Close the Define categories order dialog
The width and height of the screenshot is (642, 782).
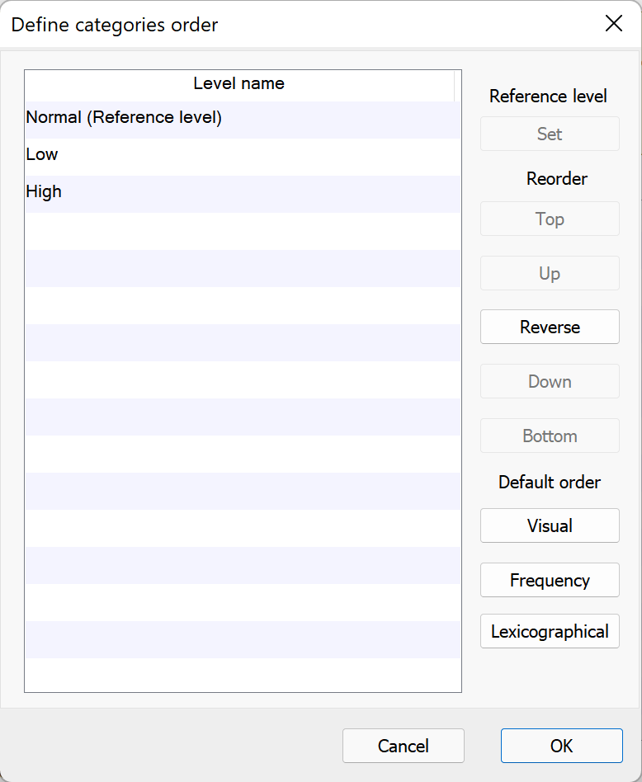pyautogui.click(x=613, y=24)
